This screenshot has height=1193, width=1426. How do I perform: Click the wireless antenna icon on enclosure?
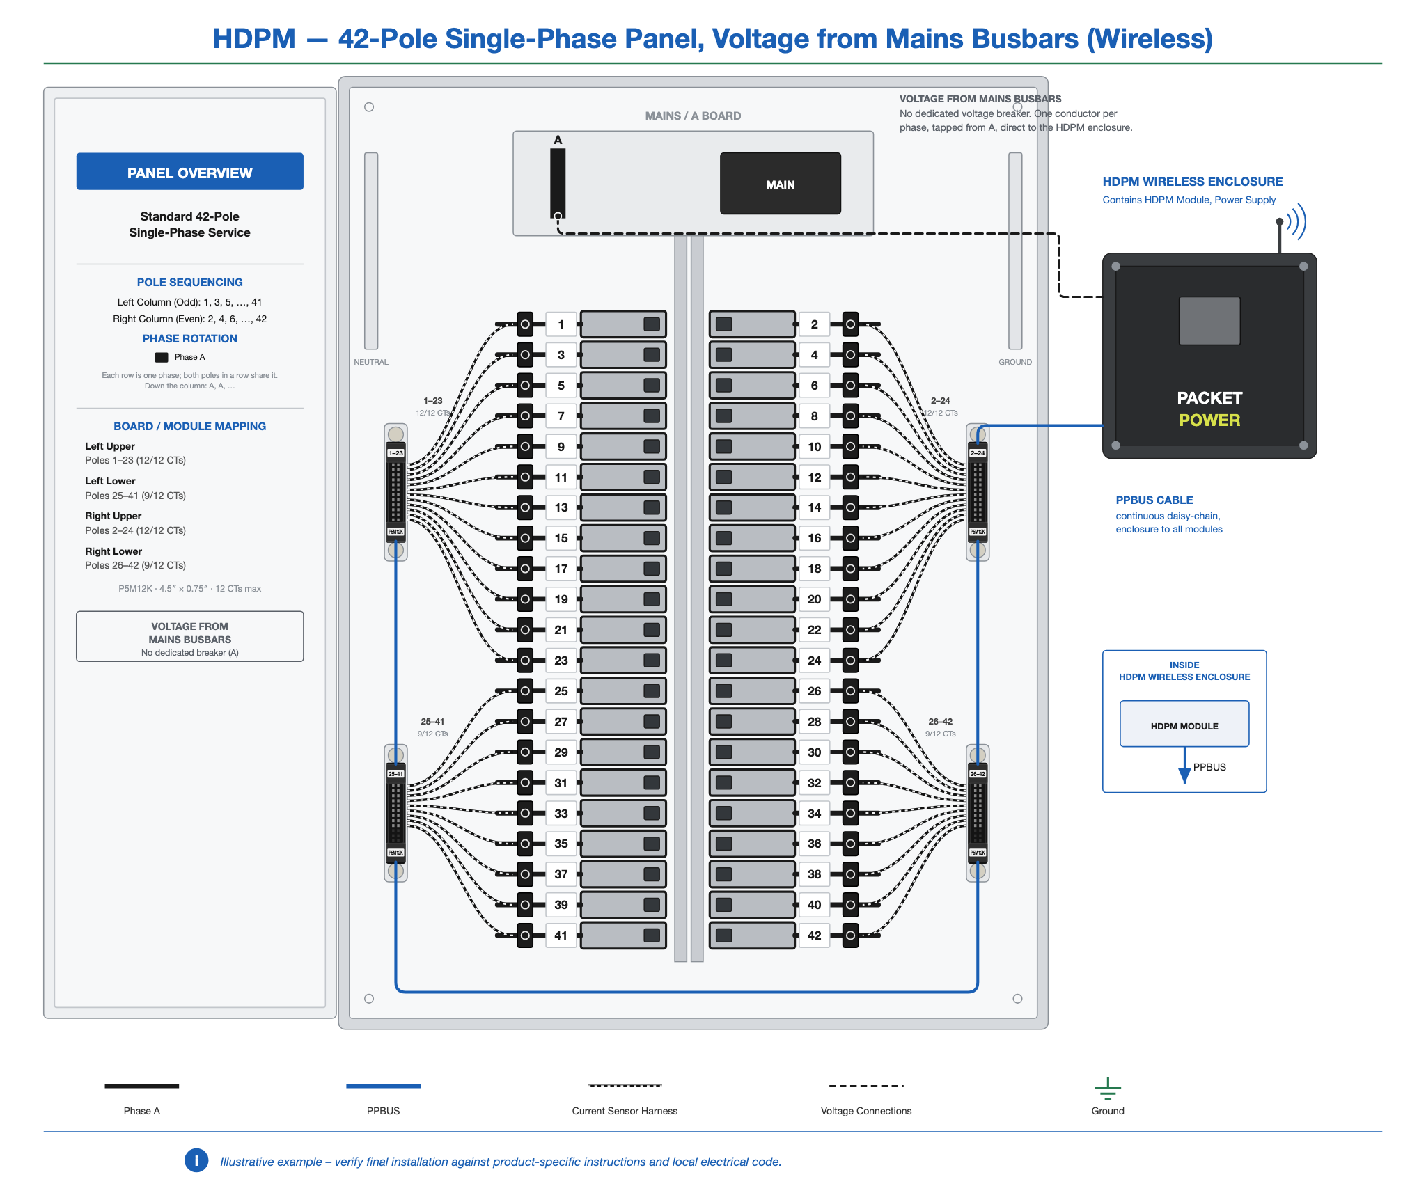pyautogui.click(x=1292, y=226)
